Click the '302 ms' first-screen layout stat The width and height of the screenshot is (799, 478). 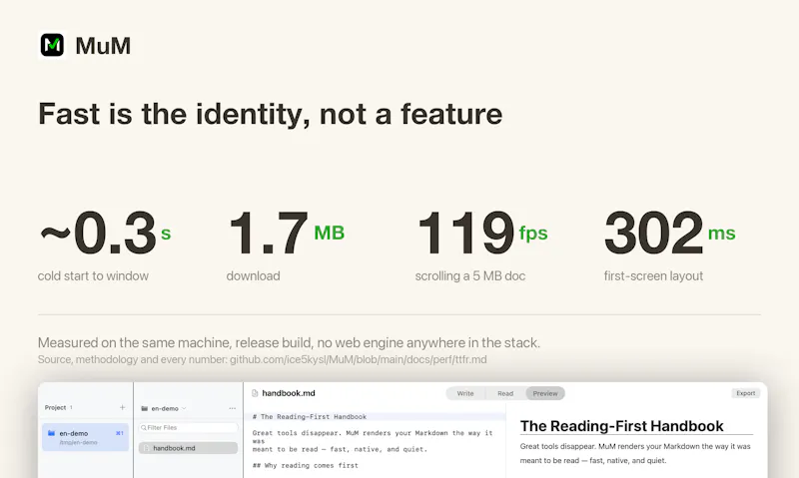[x=669, y=234]
